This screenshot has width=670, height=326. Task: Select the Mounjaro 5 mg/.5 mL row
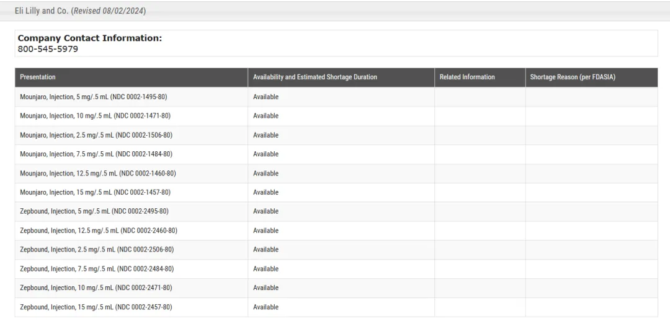(x=93, y=97)
